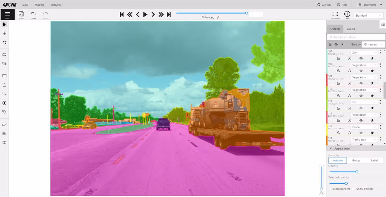
Task: Open the job Info panel
Action: coord(347,15)
